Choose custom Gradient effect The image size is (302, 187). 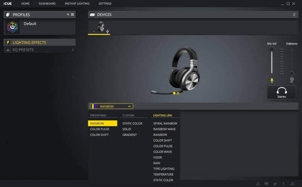(x=129, y=135)
